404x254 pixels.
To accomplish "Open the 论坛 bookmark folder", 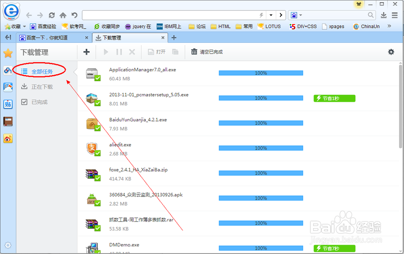I will (197, 27).
